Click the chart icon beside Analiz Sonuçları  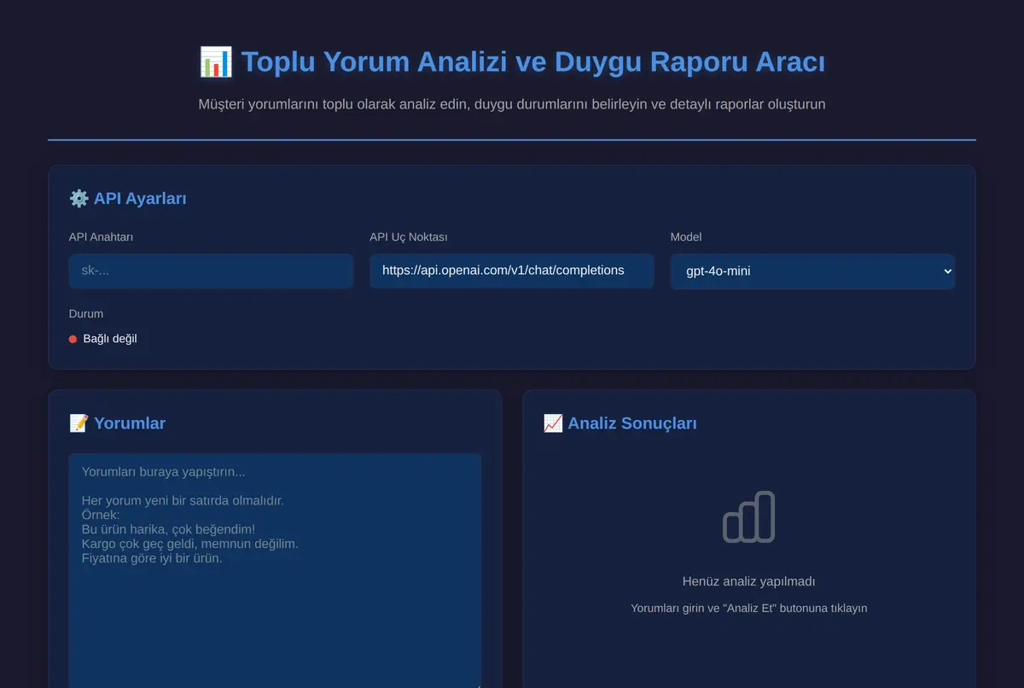553,423
